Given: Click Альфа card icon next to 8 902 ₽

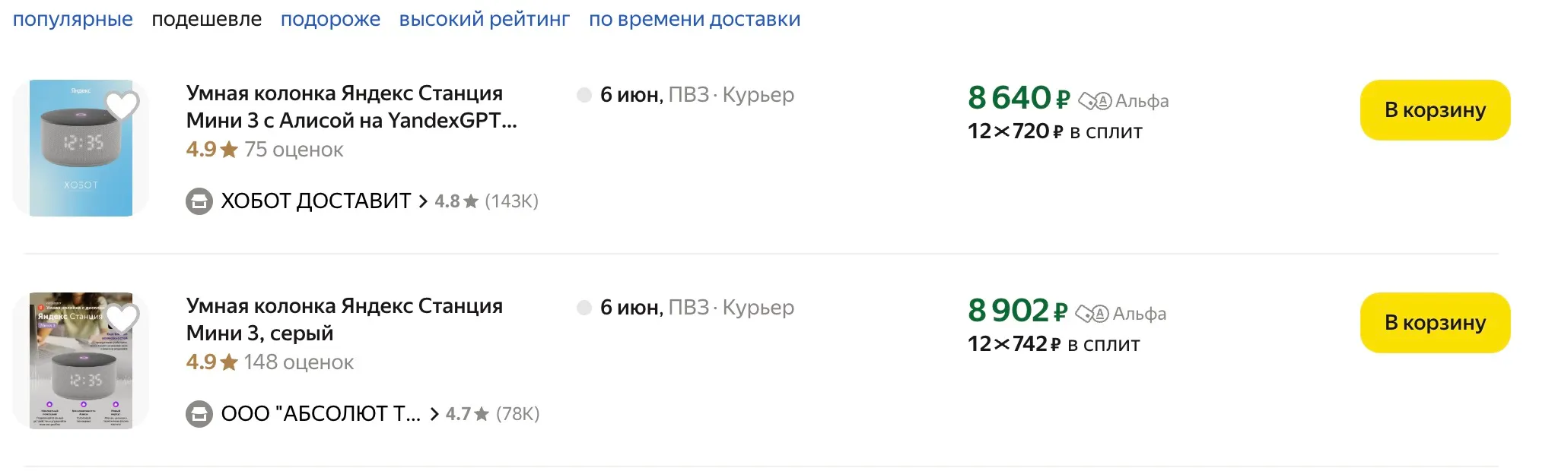Looking at the screenshot, I should tap(1092, 314).
